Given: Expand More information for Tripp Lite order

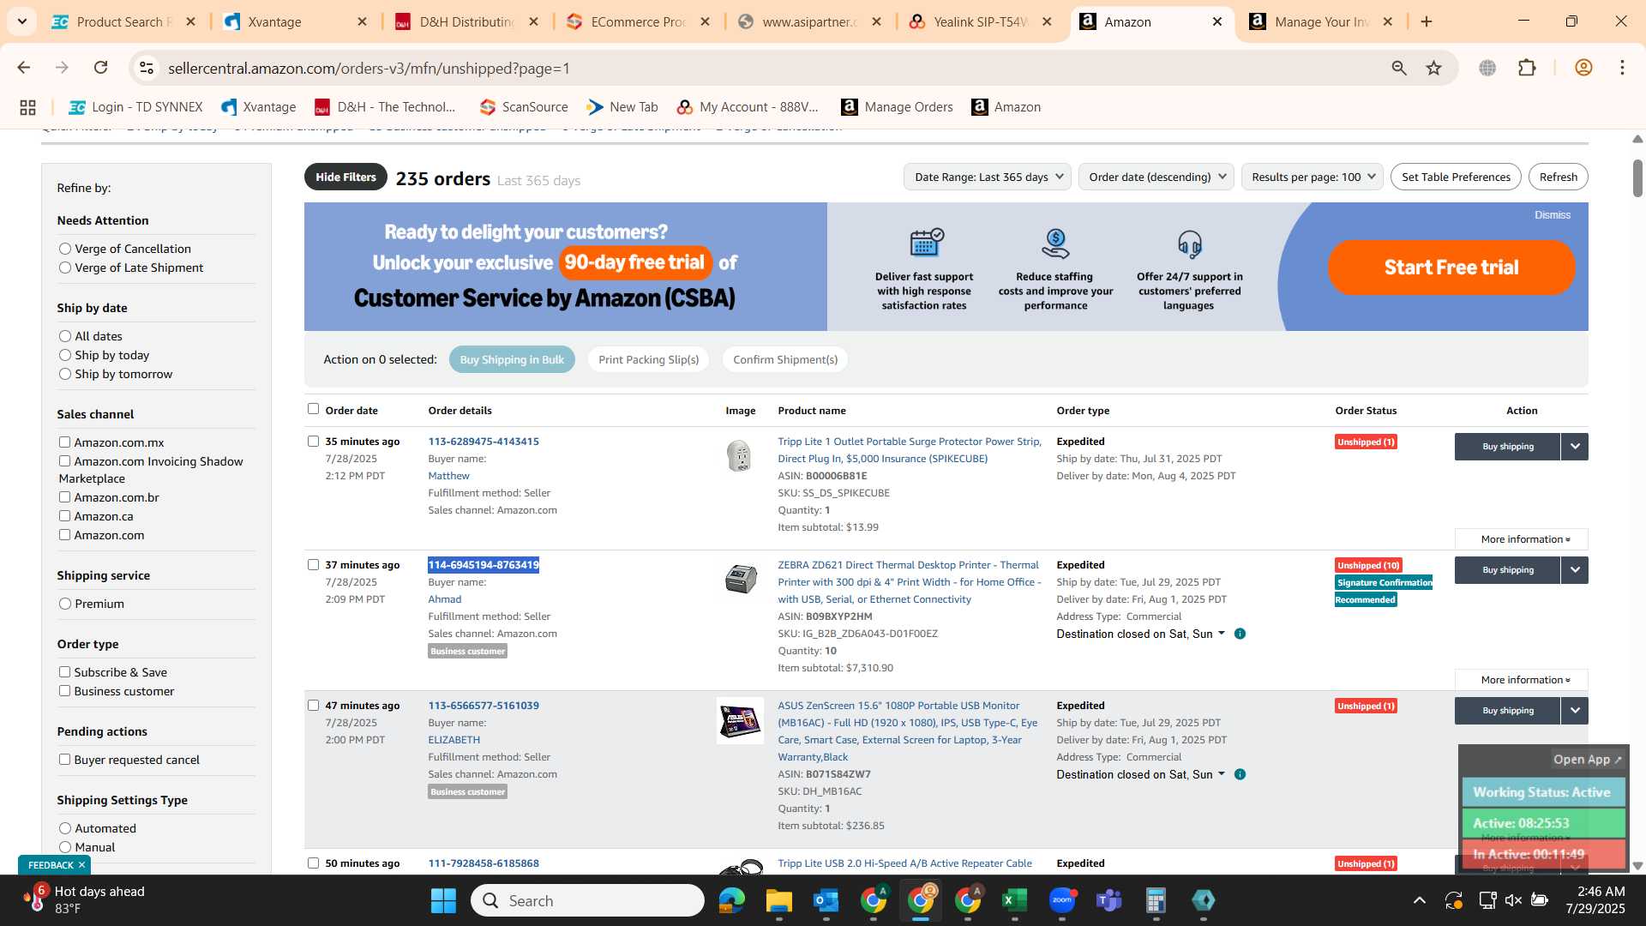Looking at the screenshot, I should pyautogui.click(x=1522, y=539).
